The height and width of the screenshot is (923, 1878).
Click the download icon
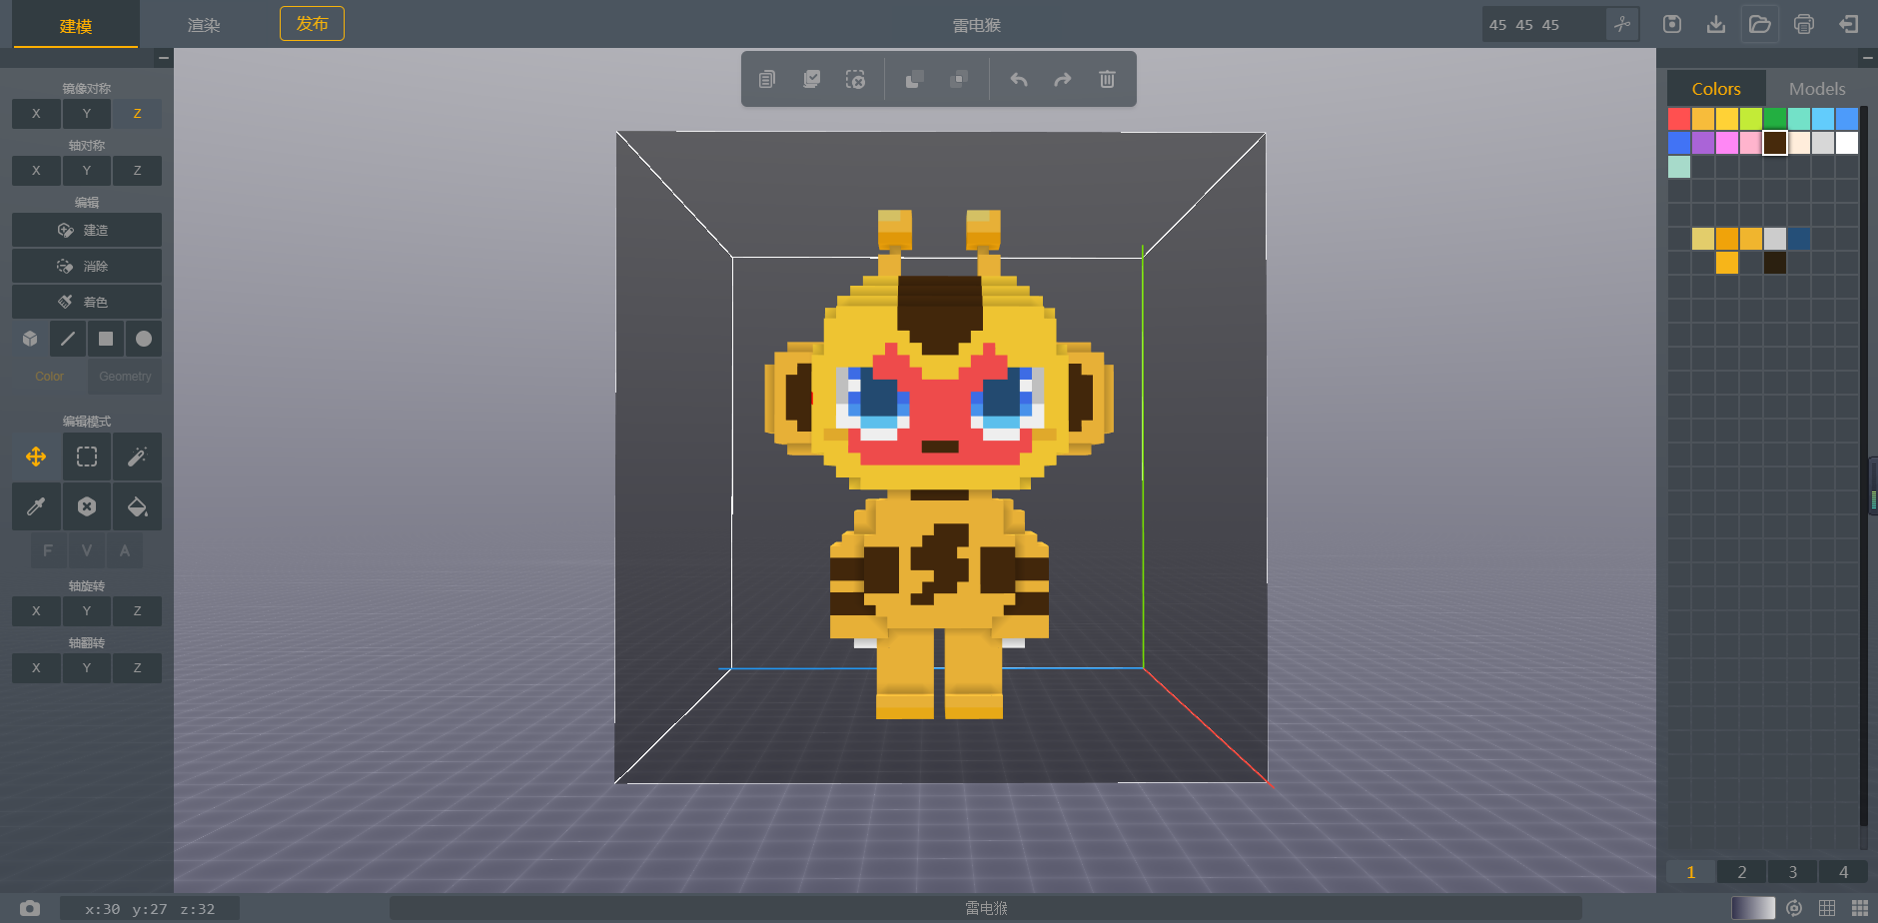point(1716,24)
